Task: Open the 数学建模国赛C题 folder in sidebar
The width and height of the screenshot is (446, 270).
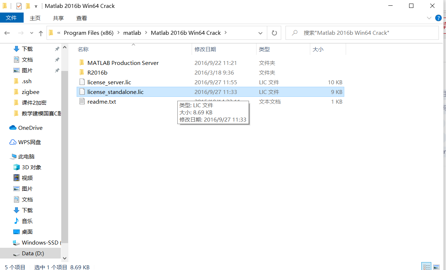Action: tap(40, 113)
